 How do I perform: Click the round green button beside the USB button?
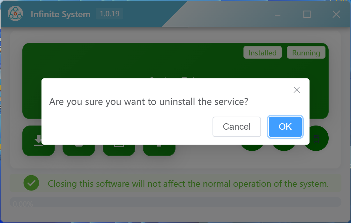click(x=284, y=147)
